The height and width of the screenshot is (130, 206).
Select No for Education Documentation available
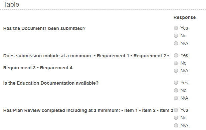click(x=176, y=90)
